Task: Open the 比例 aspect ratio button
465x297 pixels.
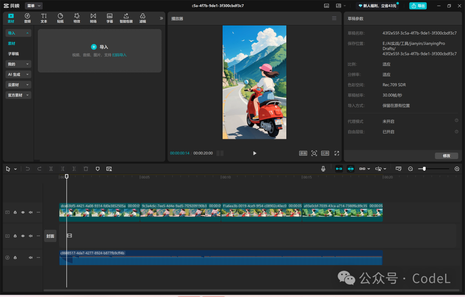Action: tap(325, 153)
